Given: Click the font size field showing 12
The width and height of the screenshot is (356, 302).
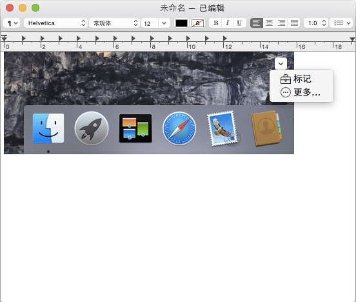Looking at the screenshot, I should [x=150, y=23].
